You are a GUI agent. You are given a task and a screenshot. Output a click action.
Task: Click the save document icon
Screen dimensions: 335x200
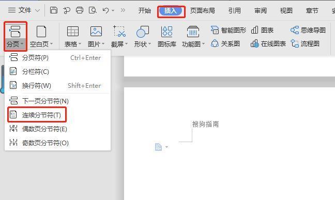54,10
